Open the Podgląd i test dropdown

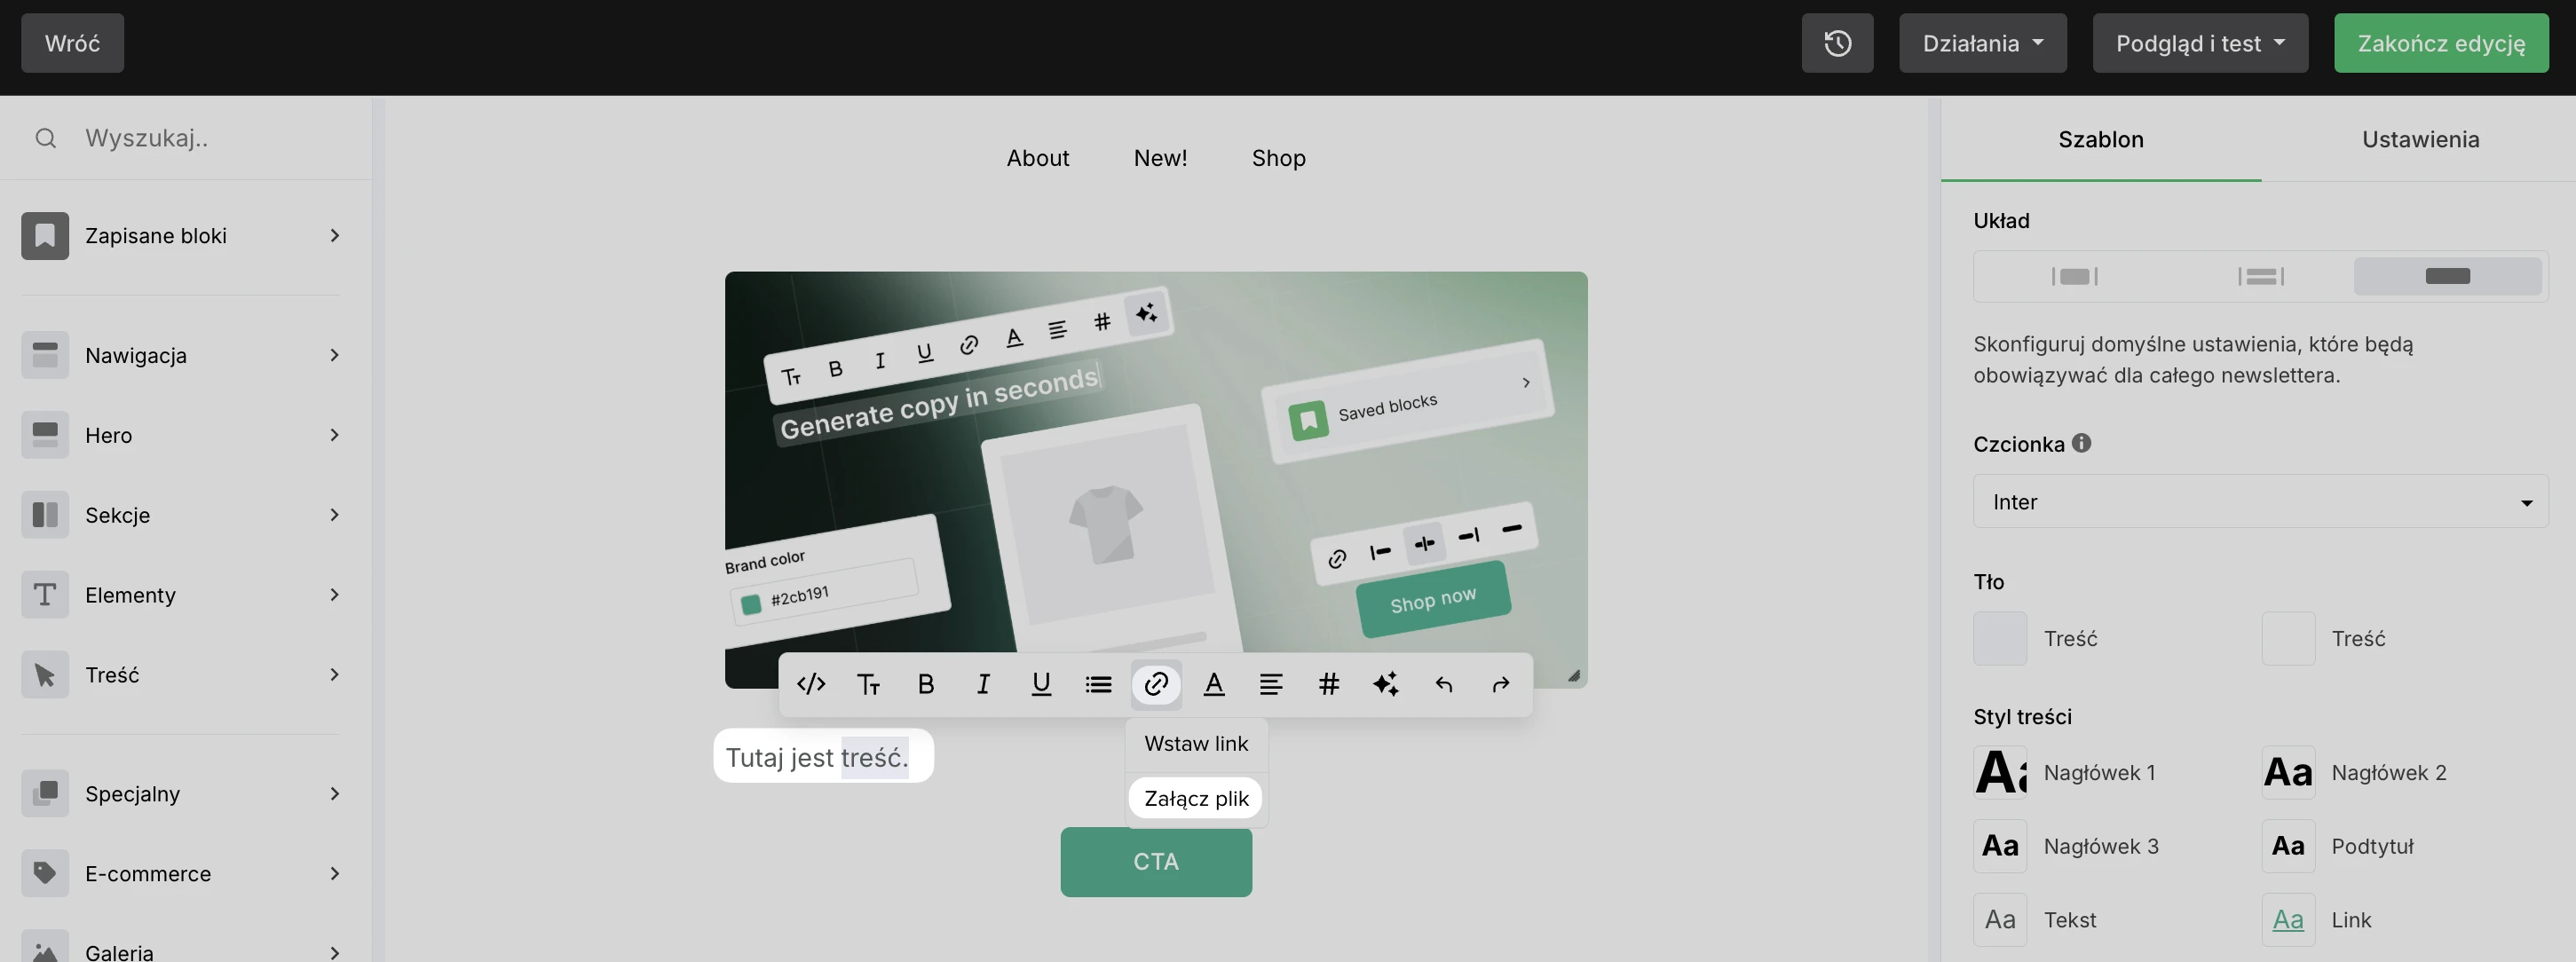click(x=2200, y=43)
